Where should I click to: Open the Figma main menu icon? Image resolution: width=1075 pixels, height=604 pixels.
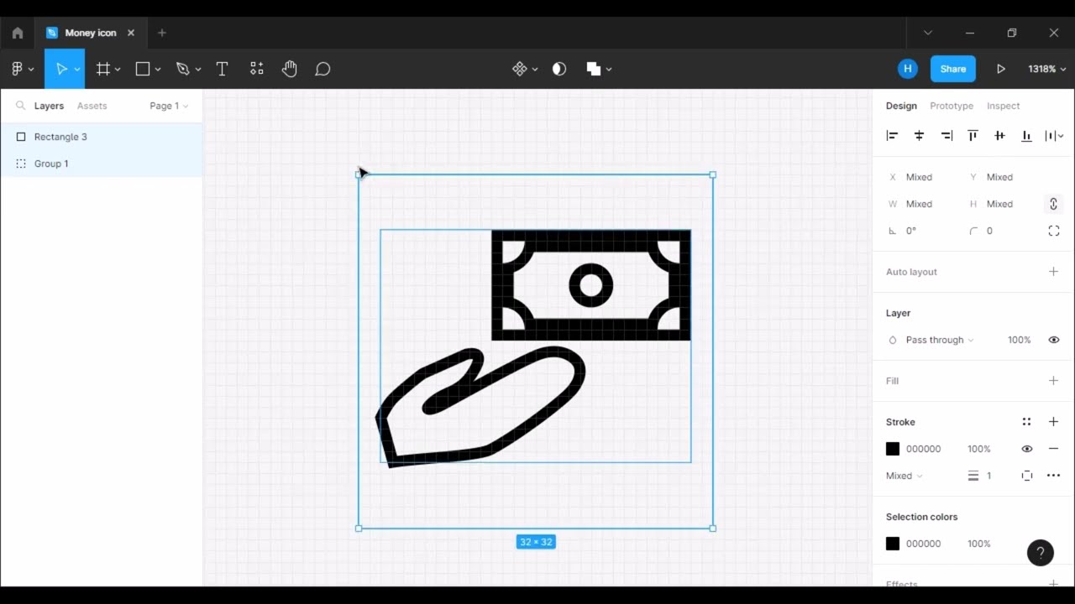tap(17, 69)
